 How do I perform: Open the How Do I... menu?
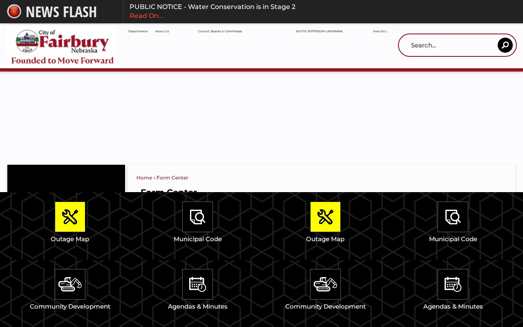(x=380, y=31)
